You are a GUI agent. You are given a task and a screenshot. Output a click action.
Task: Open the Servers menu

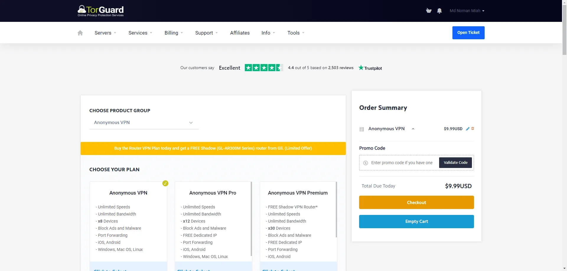[105, 33]
